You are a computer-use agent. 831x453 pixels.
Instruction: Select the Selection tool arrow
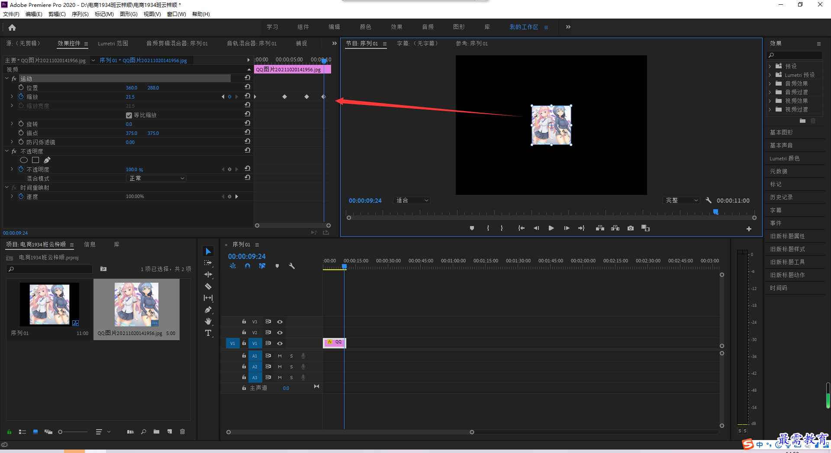click(x=208, y=252)
